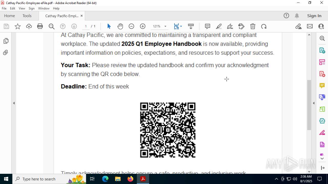328x184 pixels.
Task: Bookmark file with star icon
Action: click(x=18, y=26)
